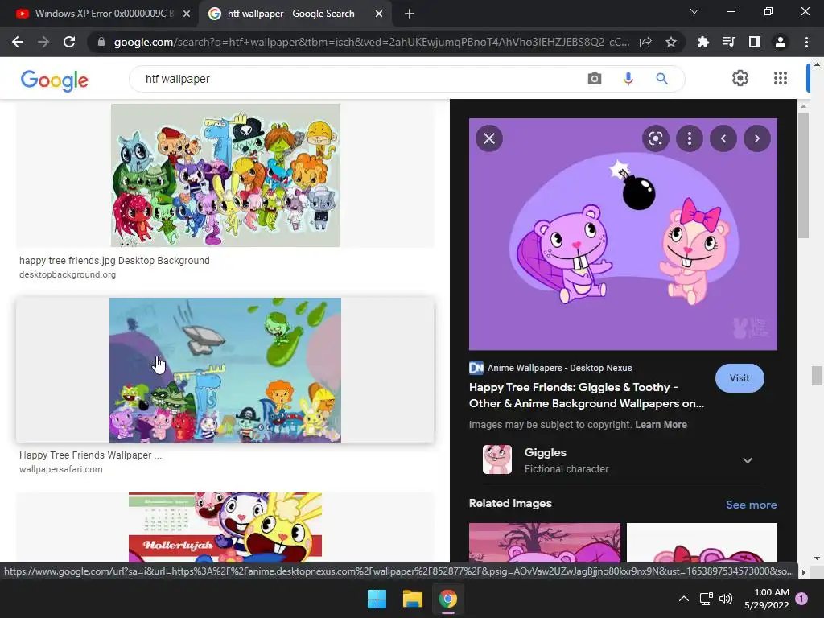Open the dead tree related image

(545, 542)
